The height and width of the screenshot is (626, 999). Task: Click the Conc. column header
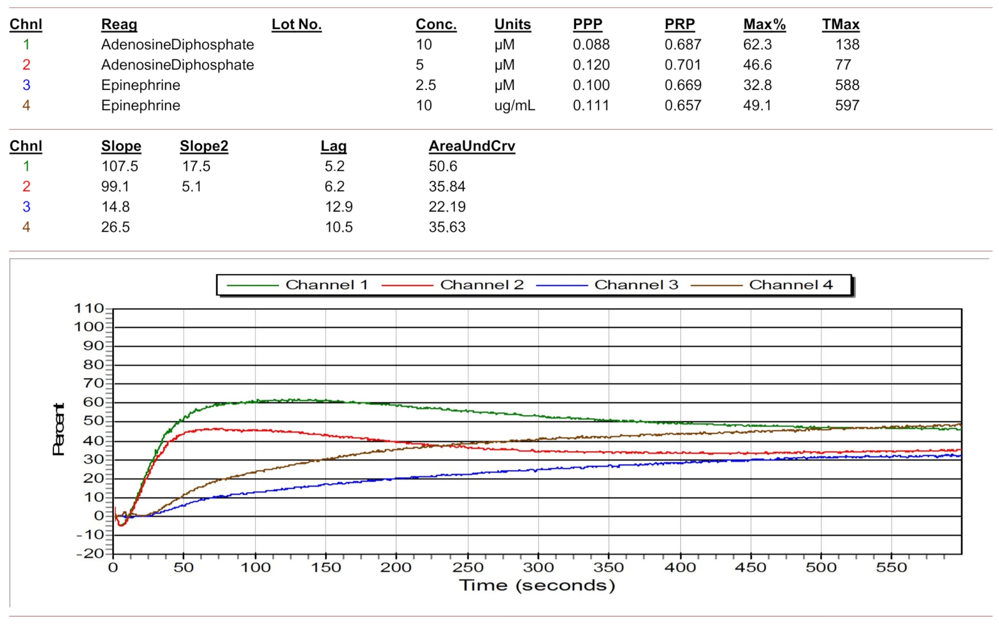436,24
